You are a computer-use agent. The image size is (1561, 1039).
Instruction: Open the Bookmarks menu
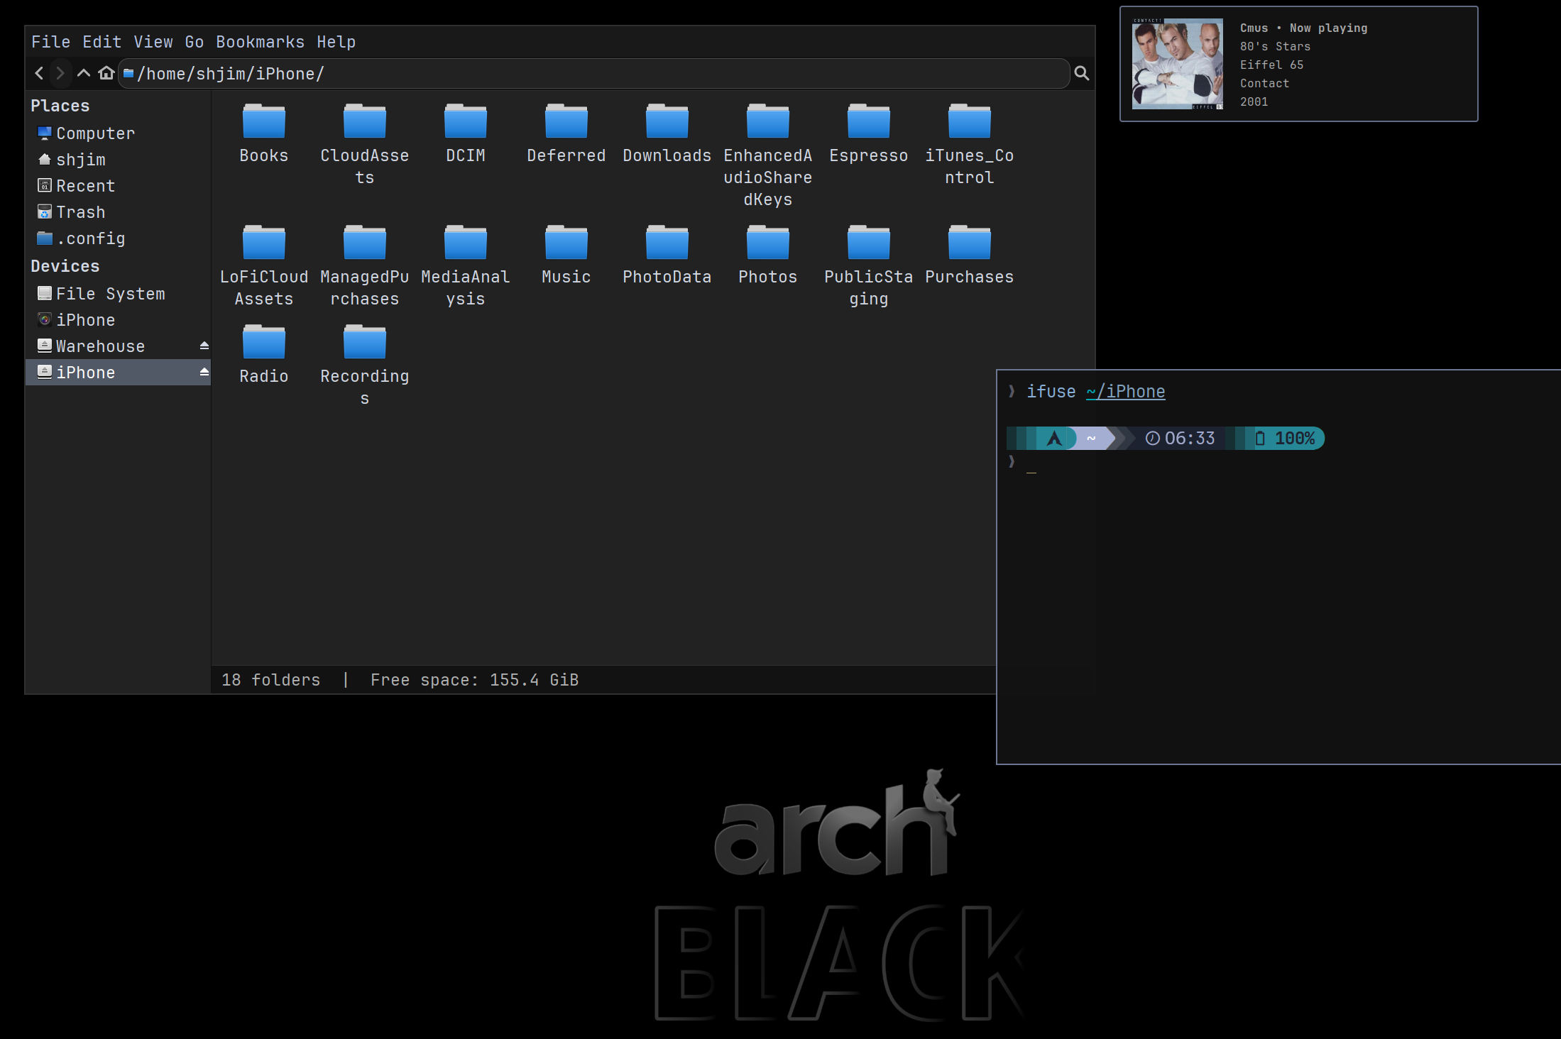[x=260, y=42]
